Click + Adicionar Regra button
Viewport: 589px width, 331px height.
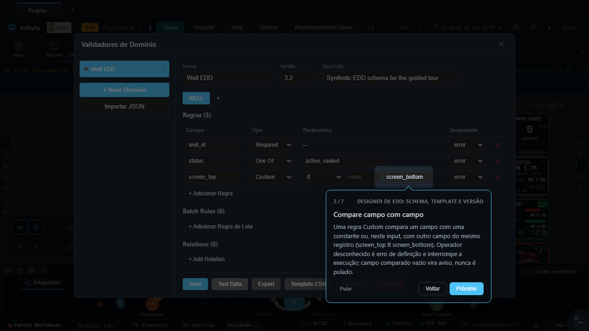(211, 194)
